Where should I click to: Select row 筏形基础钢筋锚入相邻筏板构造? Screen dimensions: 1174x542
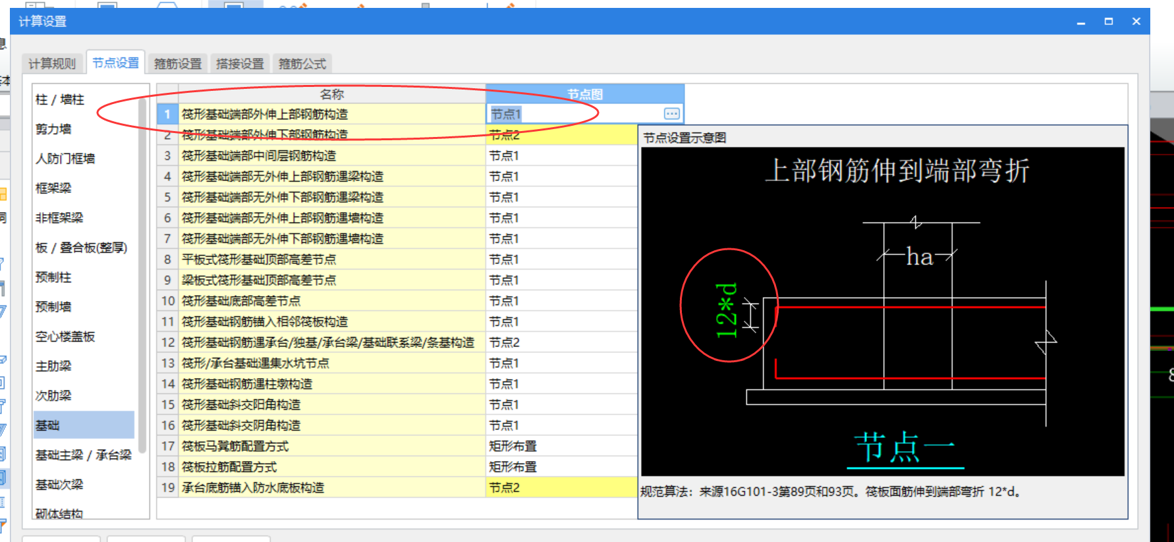coord(331,321)
